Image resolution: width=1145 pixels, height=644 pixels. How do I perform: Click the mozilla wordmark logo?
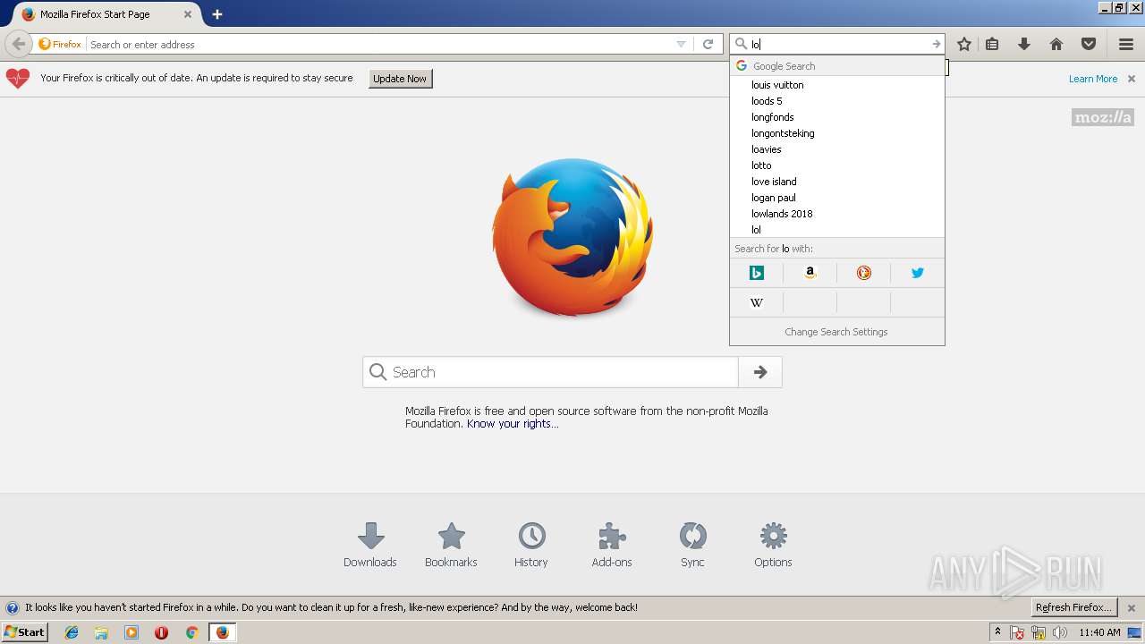click(1102, 117)
